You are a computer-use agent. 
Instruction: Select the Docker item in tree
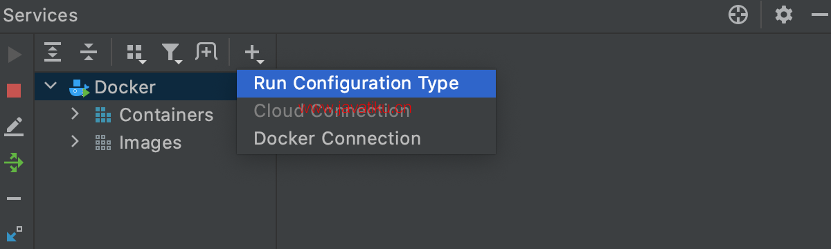click(x=125, y=87)
